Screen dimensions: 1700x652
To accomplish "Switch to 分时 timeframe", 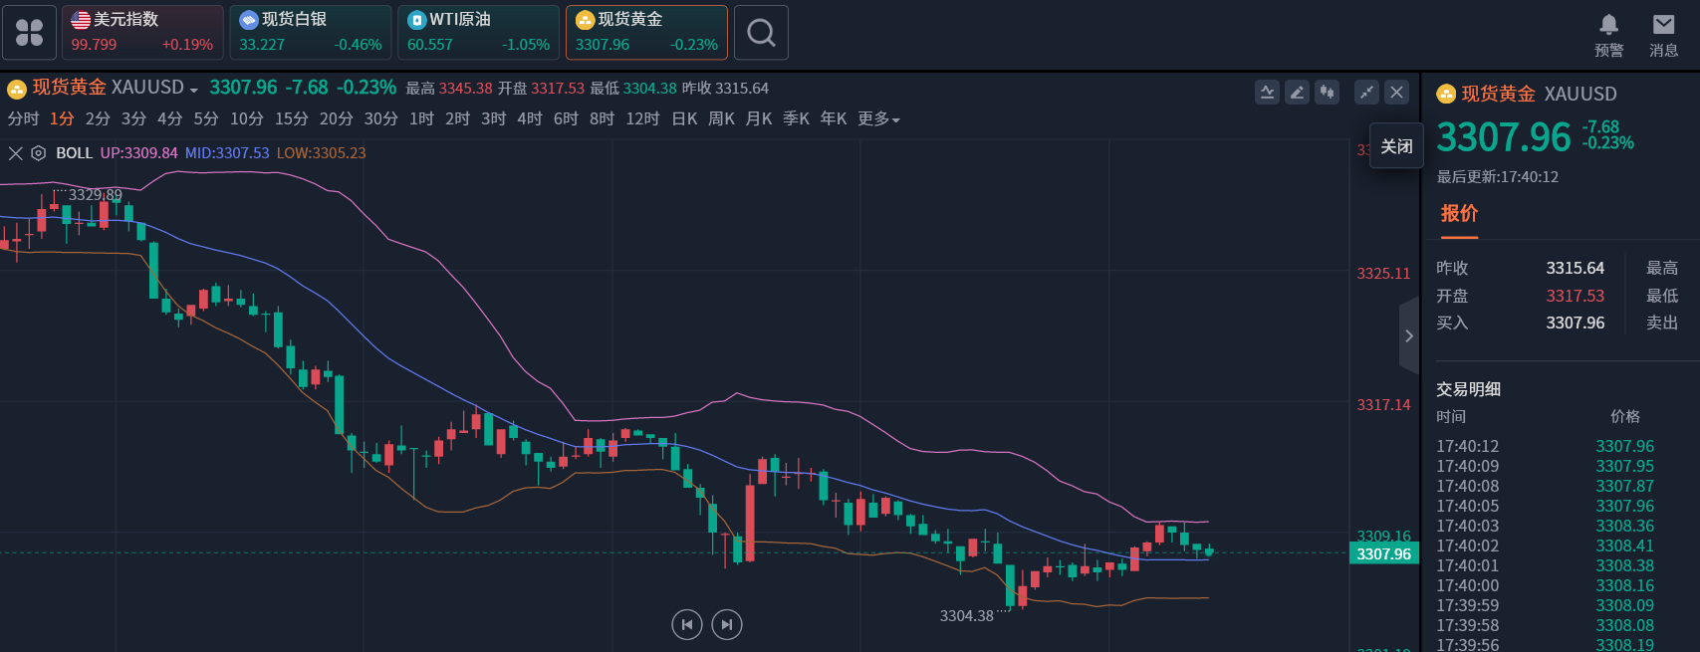I will click(24, 118).
